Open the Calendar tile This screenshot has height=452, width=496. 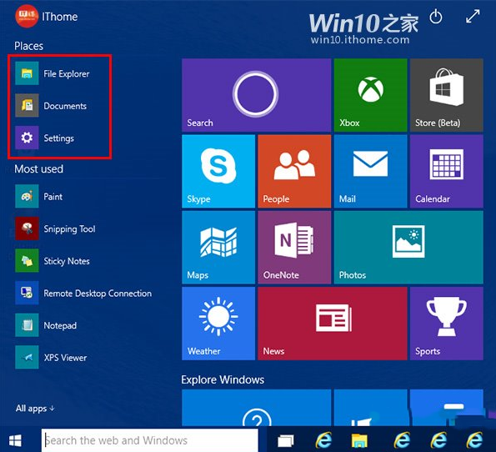(446, 171)
